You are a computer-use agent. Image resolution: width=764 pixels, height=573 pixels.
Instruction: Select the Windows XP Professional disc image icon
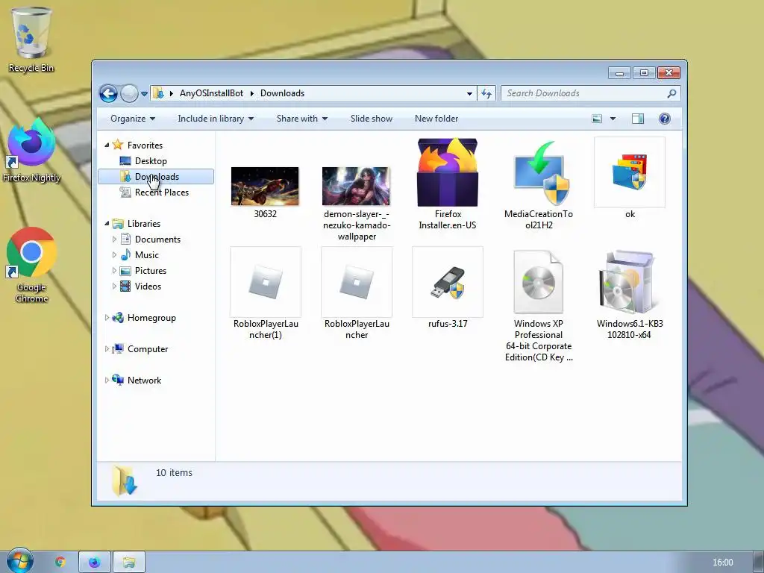click(539, 282)
